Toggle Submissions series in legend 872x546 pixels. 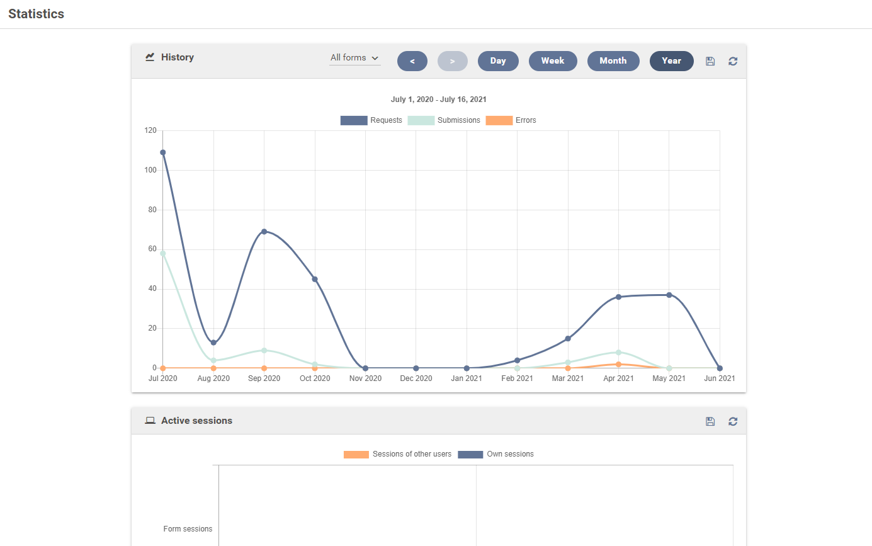point(444,120)
